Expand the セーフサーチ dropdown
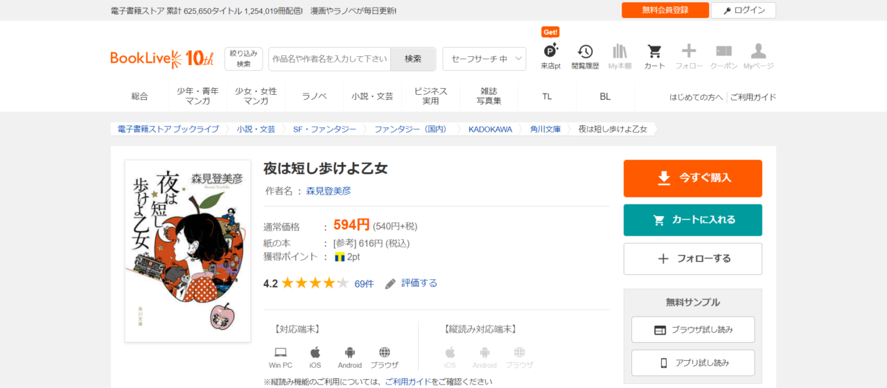Image resolution: width=887 pixels, height=388 pixels. [484, 59]
